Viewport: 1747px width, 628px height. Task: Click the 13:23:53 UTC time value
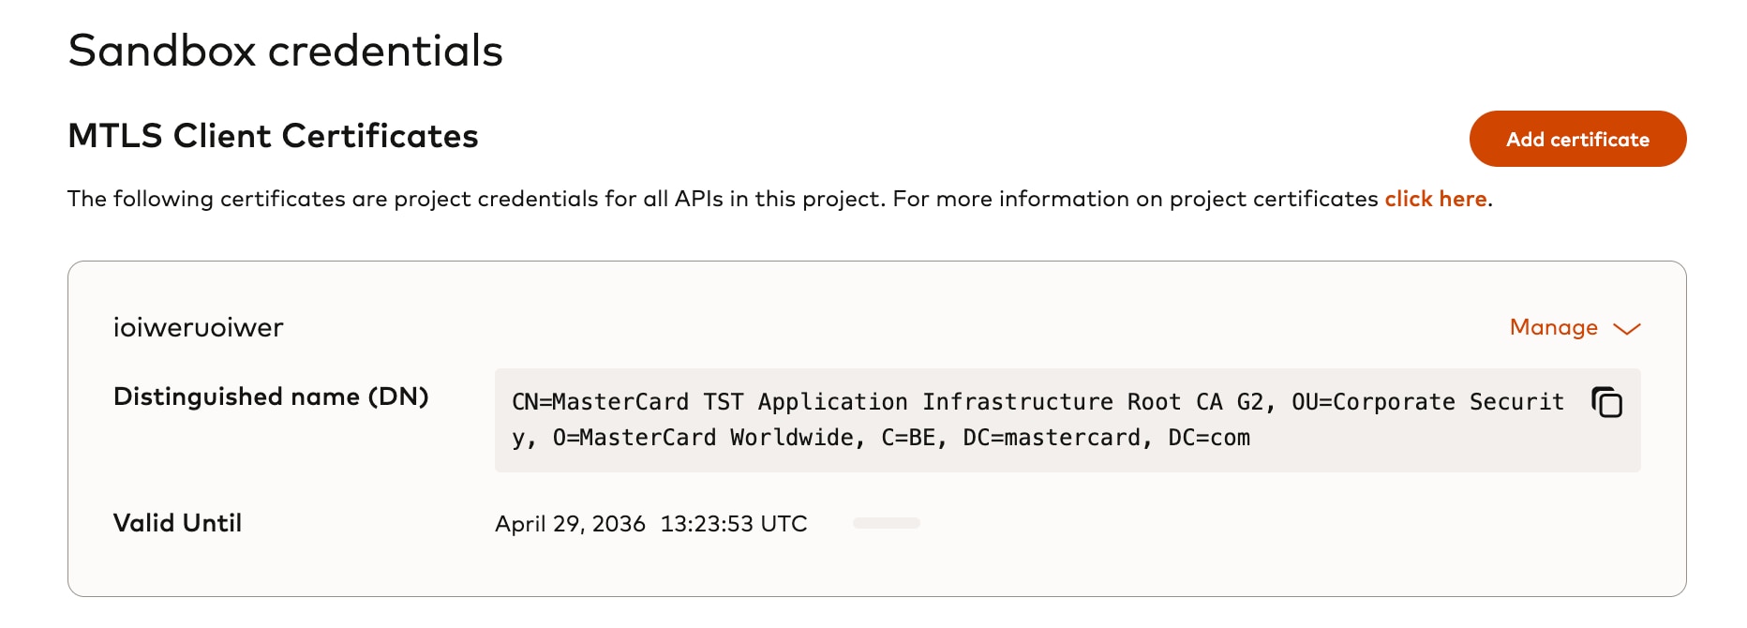(733, 524)
